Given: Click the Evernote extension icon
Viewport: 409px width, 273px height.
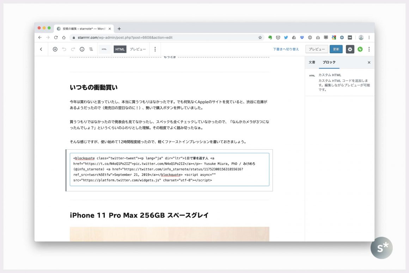Looking at the screenshot, I should [270, 37].
